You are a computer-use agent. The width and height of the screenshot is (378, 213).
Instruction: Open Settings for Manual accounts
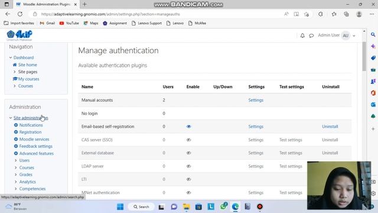[x=256, y=100]
